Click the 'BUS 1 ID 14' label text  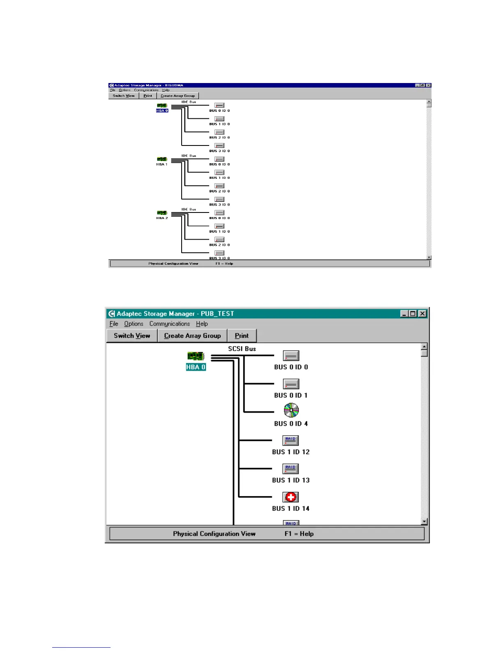point(291,508)
